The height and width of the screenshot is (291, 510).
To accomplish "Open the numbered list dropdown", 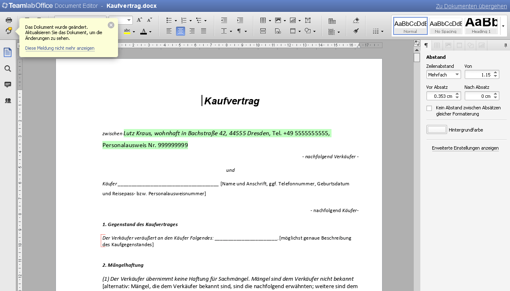I will 190,21.
